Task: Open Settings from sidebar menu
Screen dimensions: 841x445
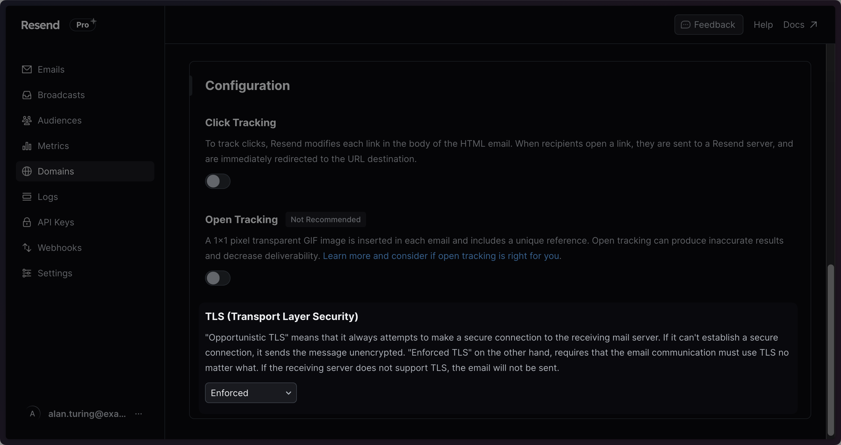Action: point(54,273)
